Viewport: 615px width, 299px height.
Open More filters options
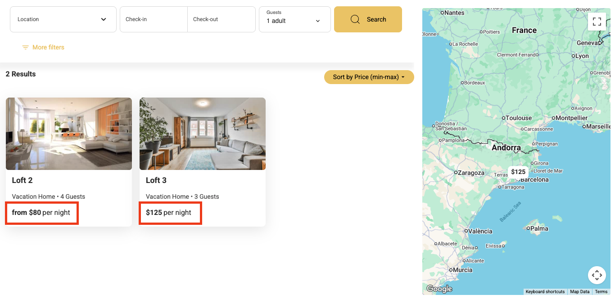point(48,48)
